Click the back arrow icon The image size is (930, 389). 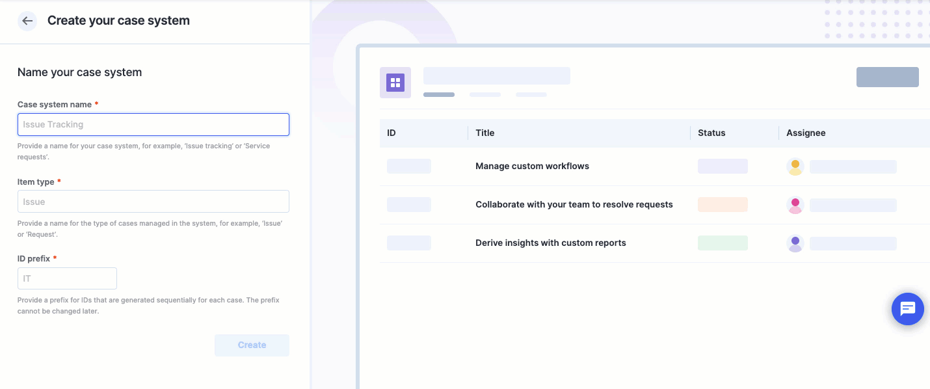(27, 21)
